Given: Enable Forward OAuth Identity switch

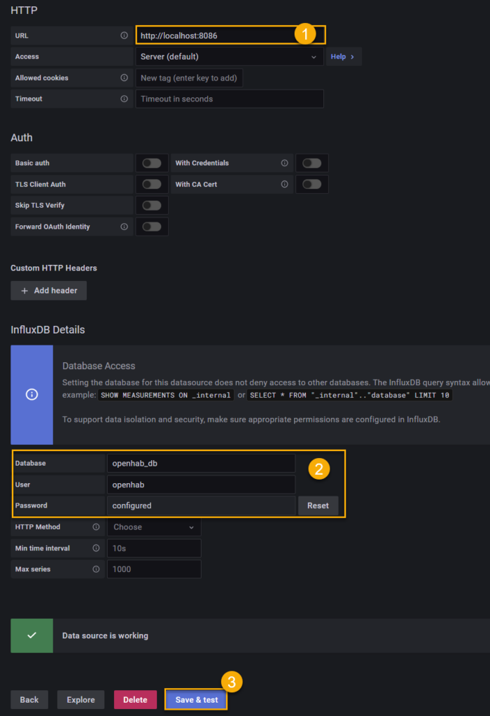Looking at the screenshot, I should point(152,227).
